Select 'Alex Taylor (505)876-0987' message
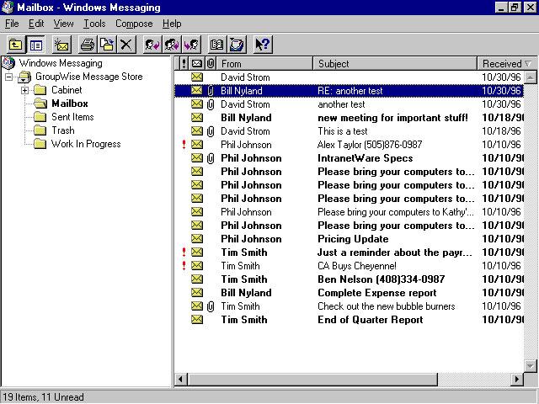This screenshot has height=404, width=539. (x=349, y=144)
